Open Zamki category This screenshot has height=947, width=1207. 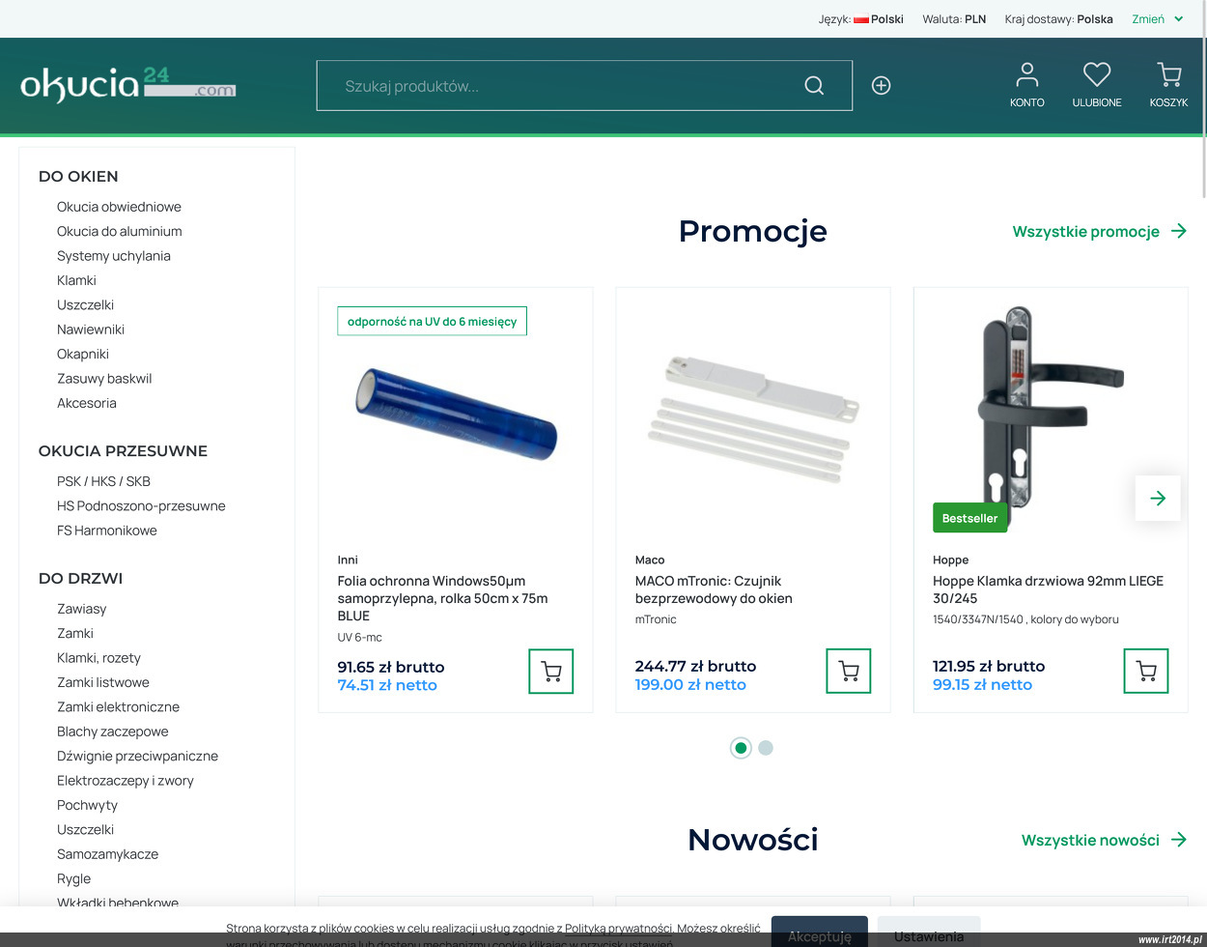tap(75, 633)
